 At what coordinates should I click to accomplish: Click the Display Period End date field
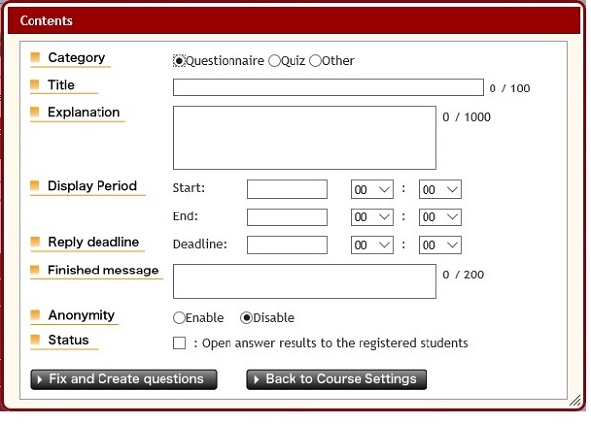pyautogui.click(x=287, y=217)
